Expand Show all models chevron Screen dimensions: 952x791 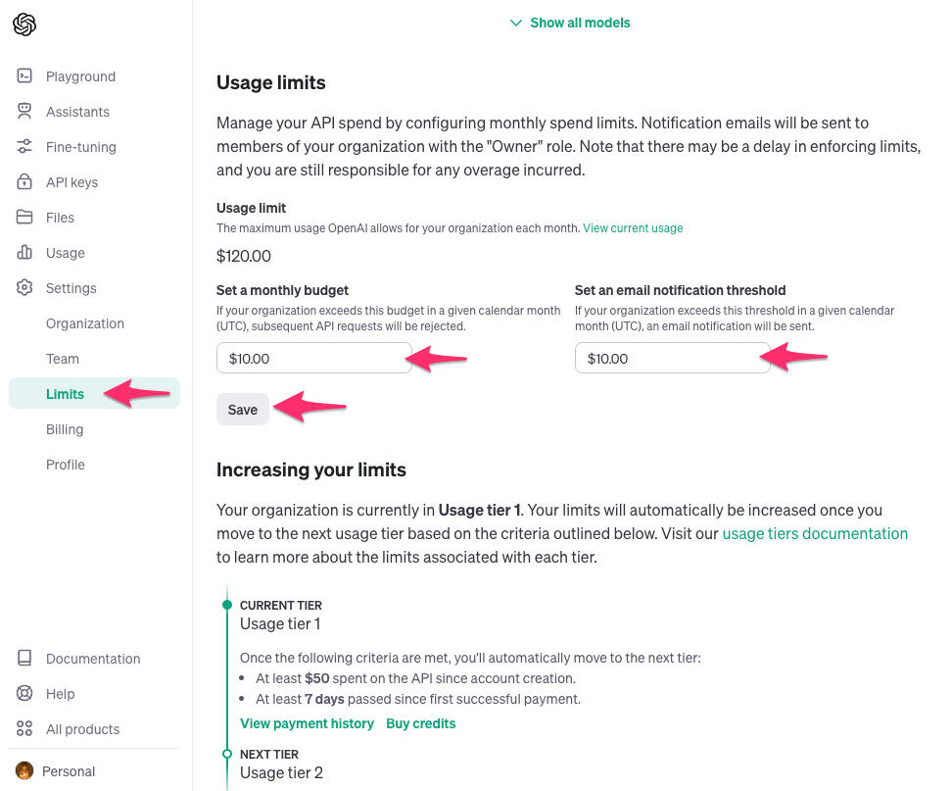pyautogui.click(x=516, y=23)
